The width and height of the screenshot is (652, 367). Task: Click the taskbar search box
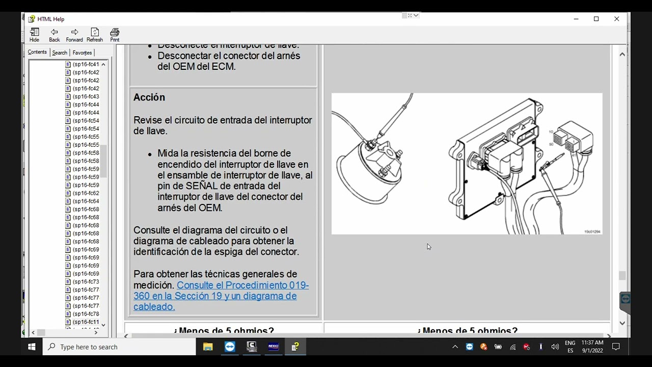119,347
